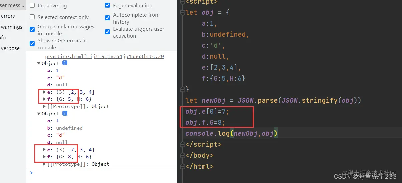
Task: Expand e: (3) [7, 3, 4] array
Action: (45, 150)
